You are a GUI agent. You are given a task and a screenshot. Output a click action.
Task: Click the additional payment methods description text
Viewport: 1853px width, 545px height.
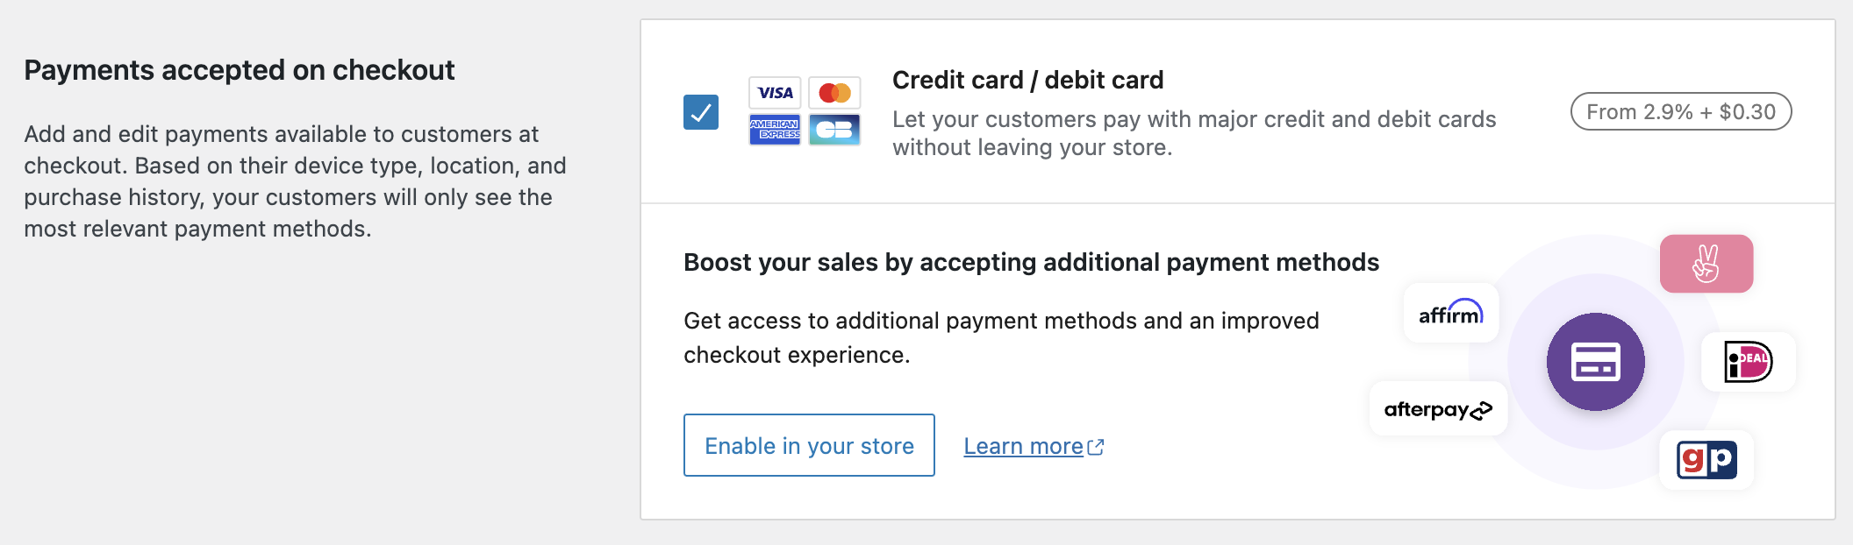1001,337
